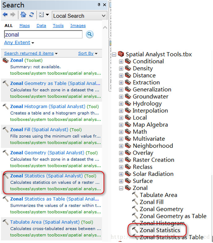
Task: Open Zonal Statistics as Table result
Action: coord(54,199)
